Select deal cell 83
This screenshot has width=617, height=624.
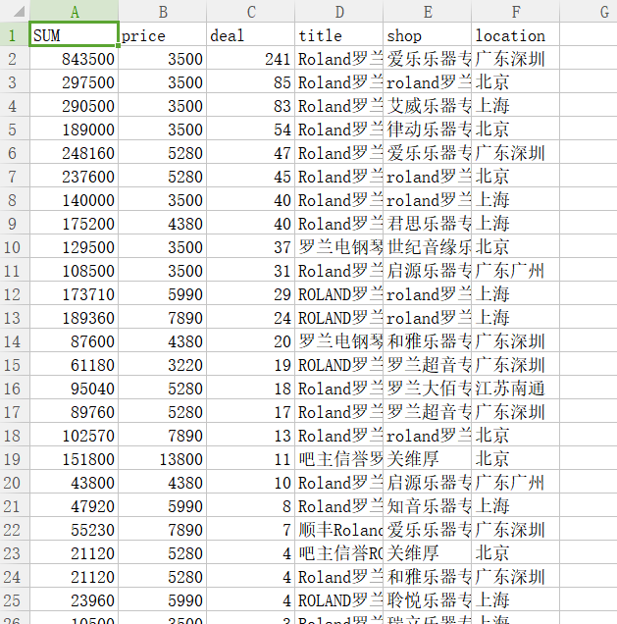click(250, 105)
